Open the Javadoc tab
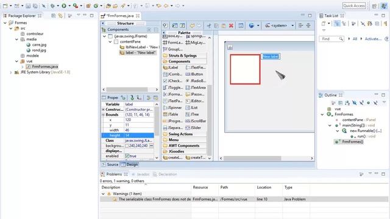This screenshot has height=219, width=390. coord(141,175)
